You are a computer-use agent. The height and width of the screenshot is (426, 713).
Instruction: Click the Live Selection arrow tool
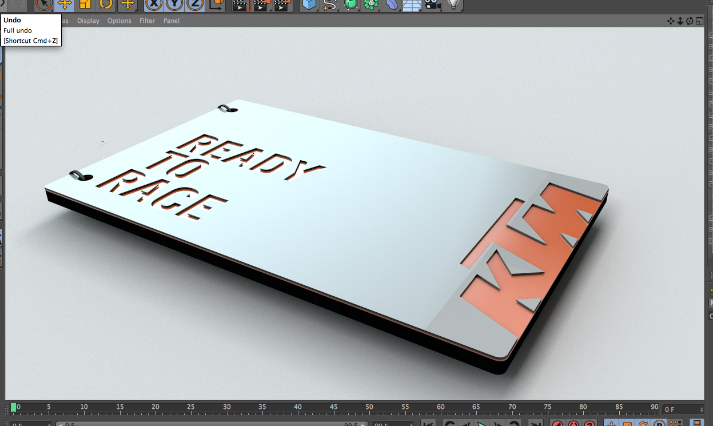[x=44, y=5]
